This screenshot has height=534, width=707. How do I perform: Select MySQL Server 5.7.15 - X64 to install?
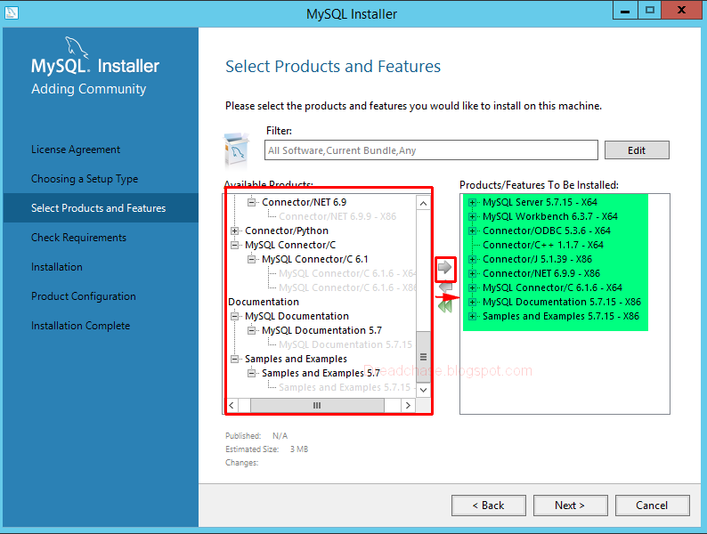click(x=540, y=202)
